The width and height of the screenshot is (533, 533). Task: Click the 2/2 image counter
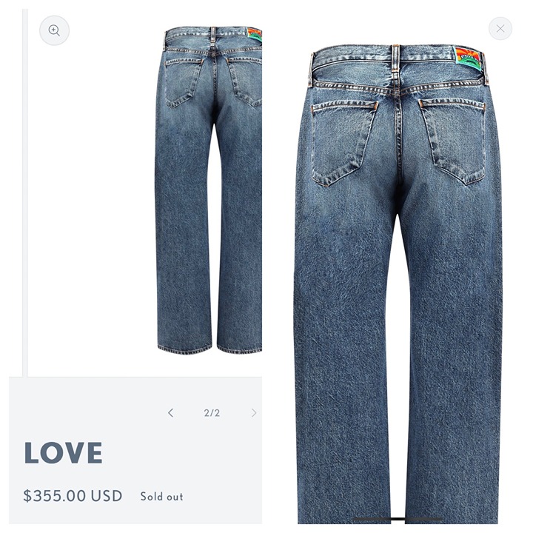tap(212, 413)
